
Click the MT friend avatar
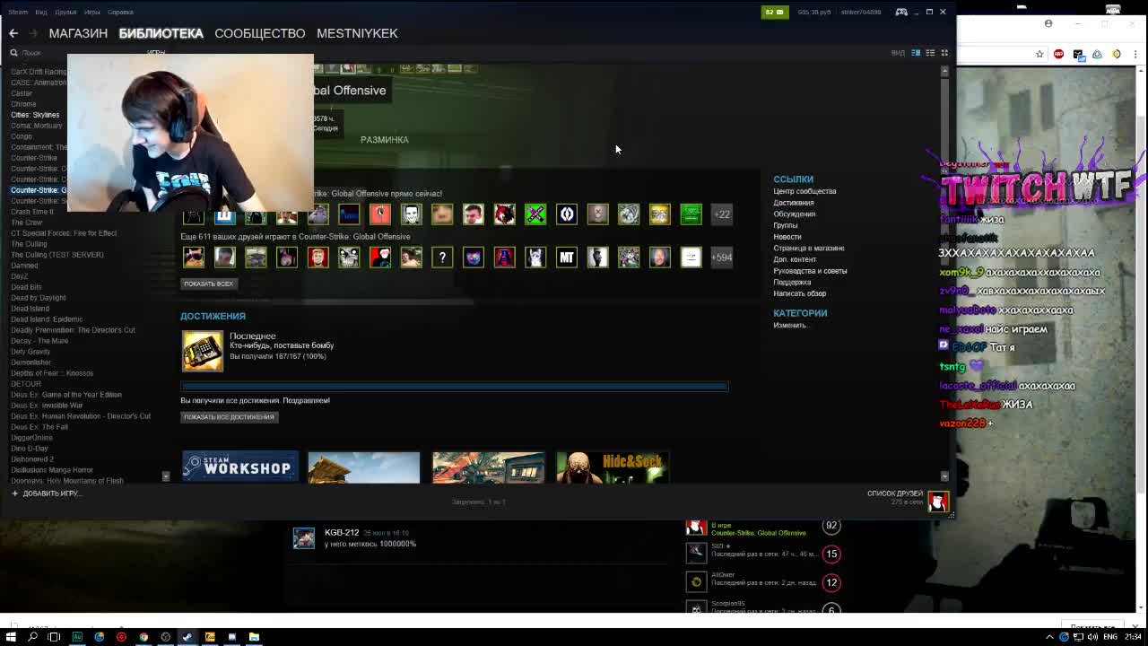pyautogui.click(x=567, y=258)
